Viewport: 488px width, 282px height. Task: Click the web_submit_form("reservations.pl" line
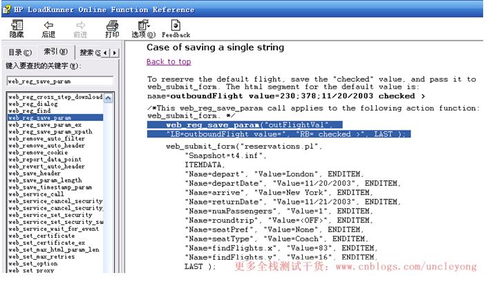pos(244,147)
